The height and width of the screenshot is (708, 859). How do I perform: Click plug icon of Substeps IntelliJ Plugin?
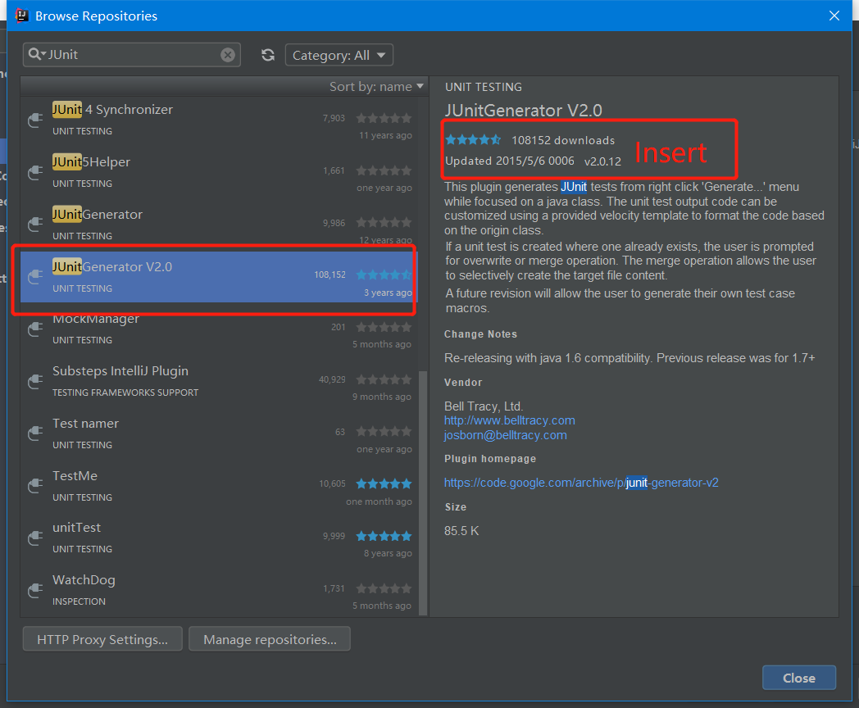(x=35, y=381)
